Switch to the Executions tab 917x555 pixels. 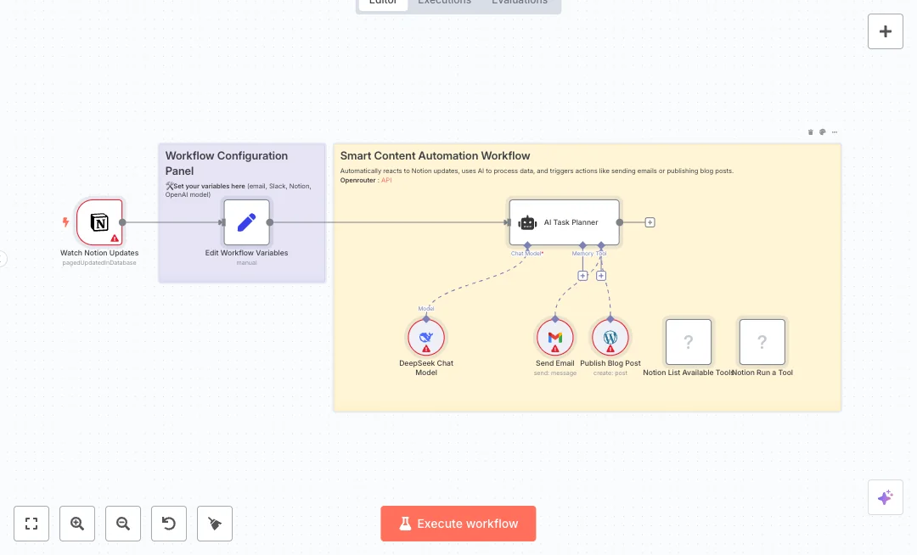[x=444, y=3]
